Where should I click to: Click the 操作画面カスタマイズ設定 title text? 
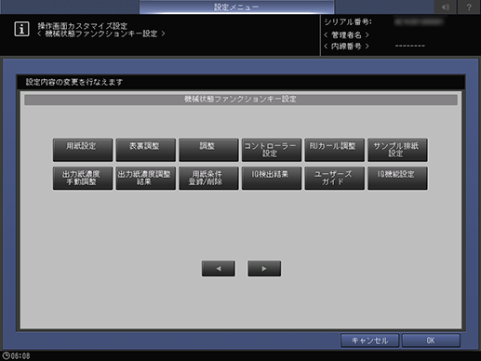pyautogui.click(x=83, y=26)
